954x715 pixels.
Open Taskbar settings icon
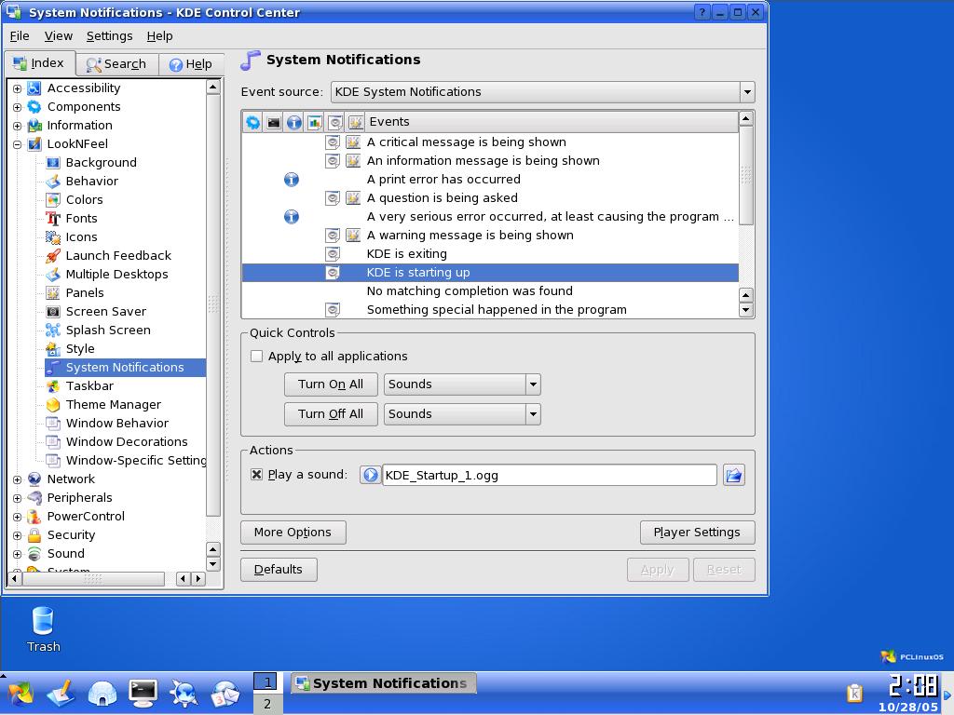point(53,386)
